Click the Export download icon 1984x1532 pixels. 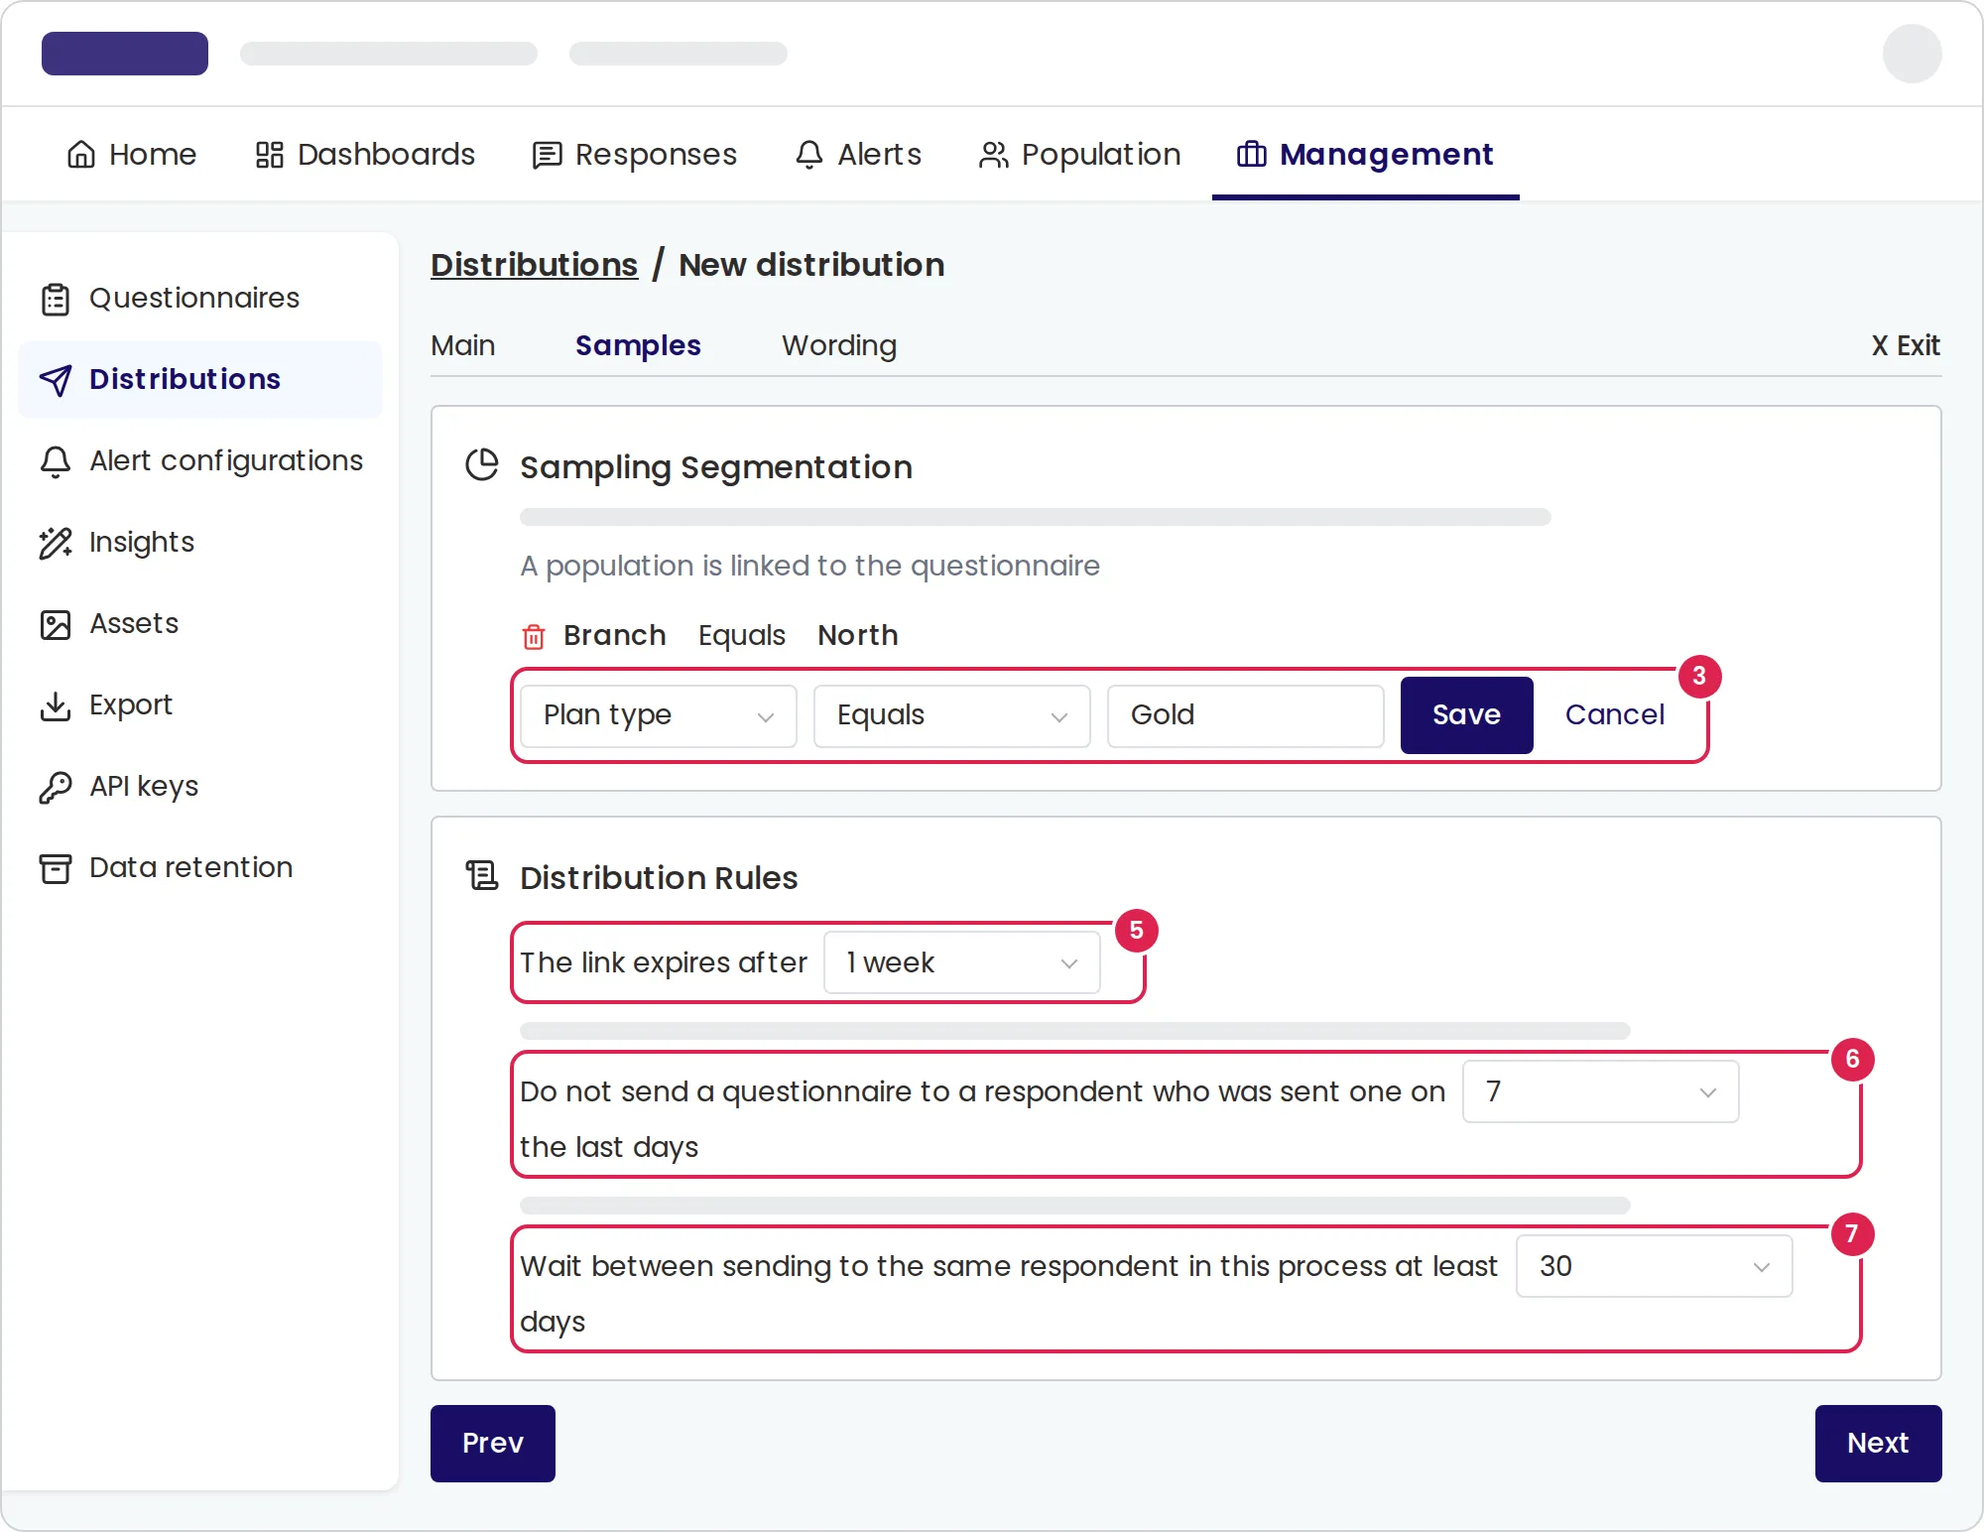click(56, 705)
